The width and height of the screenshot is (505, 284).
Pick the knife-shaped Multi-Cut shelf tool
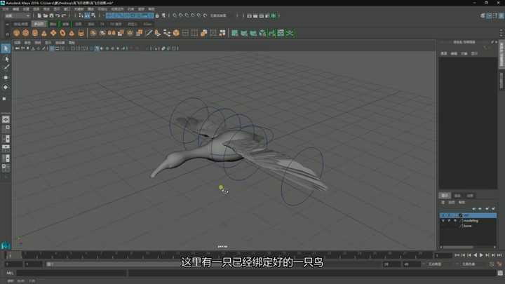point(149,33)
